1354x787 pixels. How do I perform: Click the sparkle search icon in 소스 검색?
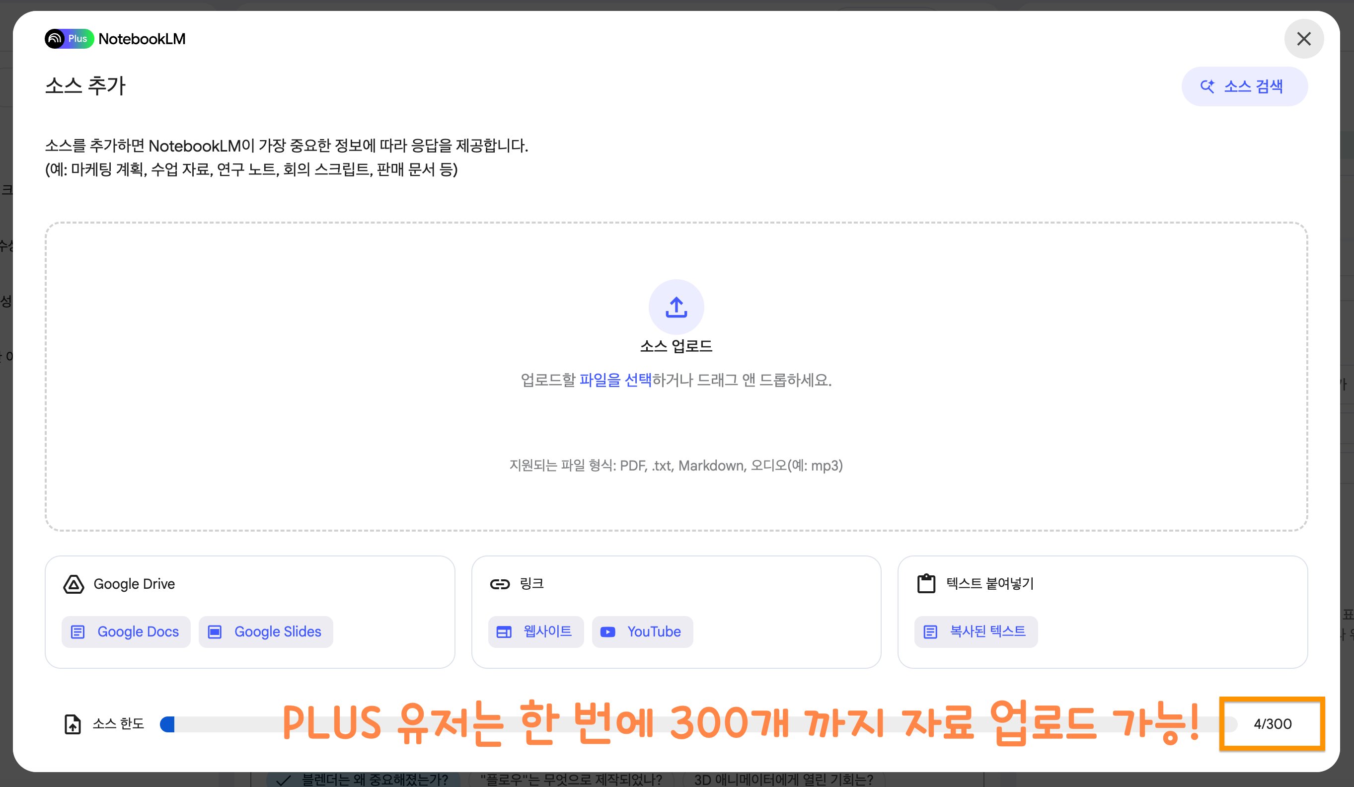click(1207, 86)
